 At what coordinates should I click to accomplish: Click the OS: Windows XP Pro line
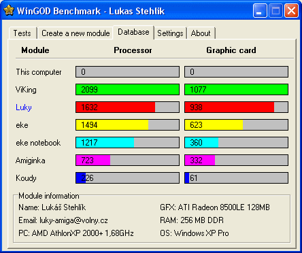click(195, 233)
